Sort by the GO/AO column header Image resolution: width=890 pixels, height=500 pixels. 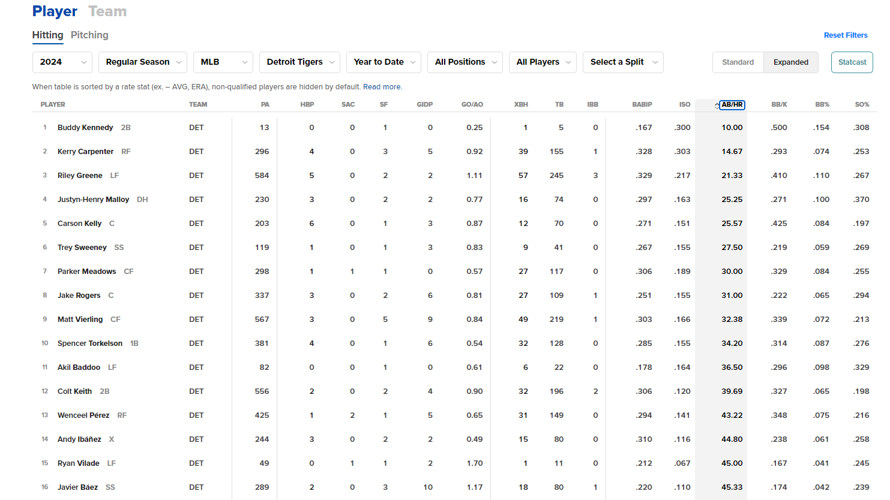tap(472, 104)
